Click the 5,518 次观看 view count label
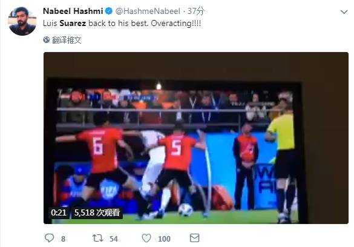 coord(97,212)
